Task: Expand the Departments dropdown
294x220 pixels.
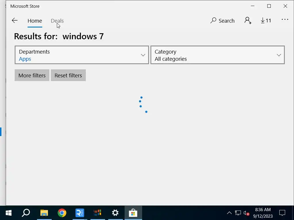Action: coord(82,55)
